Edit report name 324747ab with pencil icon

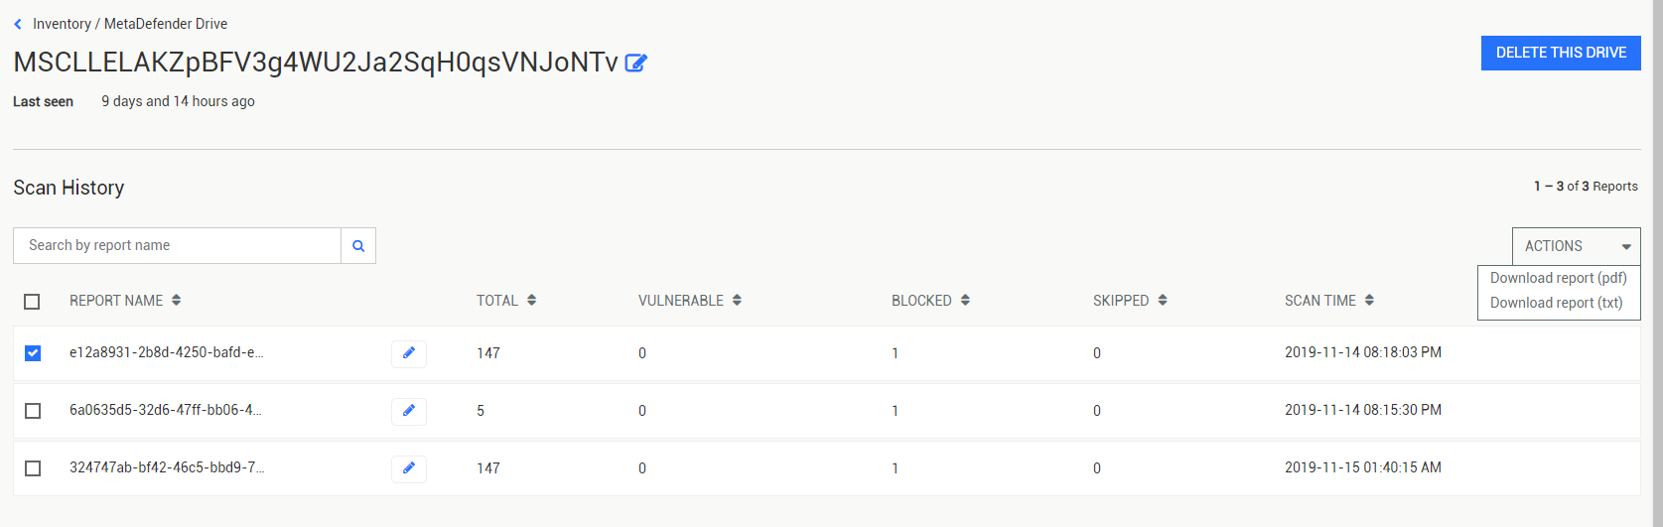pos(409,468)
